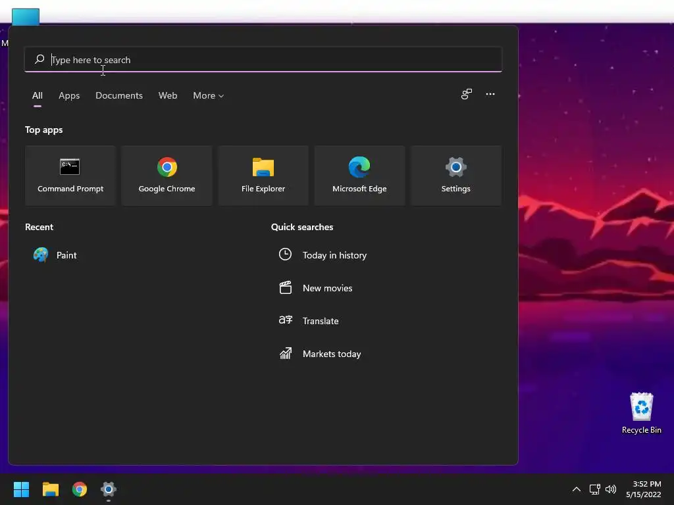Open Command Prompt from Top apps
This screenshot has height=505, width=674.
70,175
